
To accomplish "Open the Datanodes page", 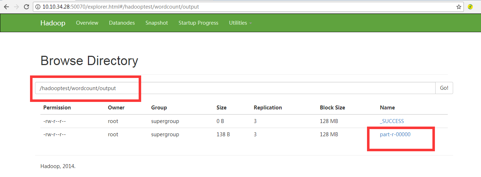I will click(x=122, y=23).
